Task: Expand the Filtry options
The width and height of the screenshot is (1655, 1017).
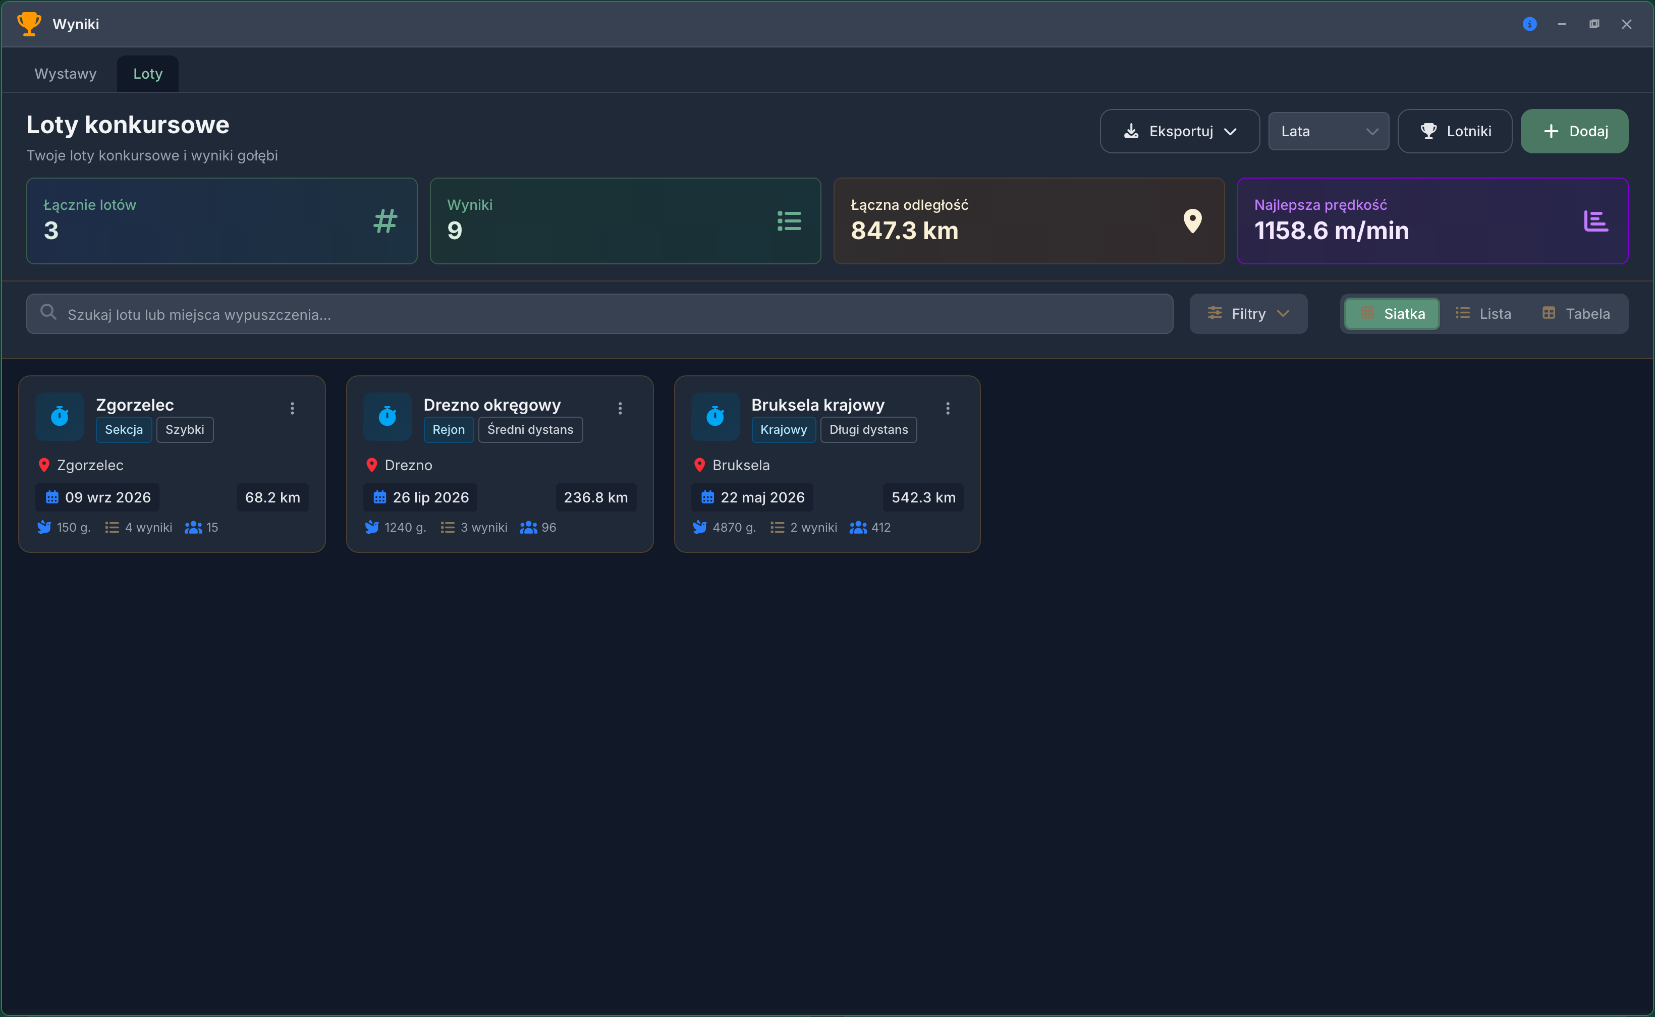Action: (x=1248, y=314)
